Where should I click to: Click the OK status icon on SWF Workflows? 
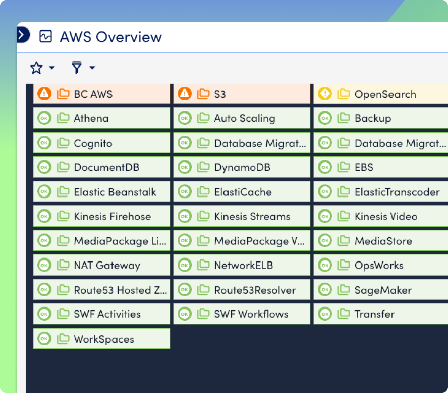[x=185, y=314]
